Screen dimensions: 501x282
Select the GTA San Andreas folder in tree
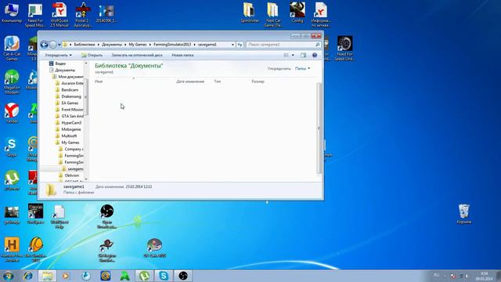tap(69, 116)
